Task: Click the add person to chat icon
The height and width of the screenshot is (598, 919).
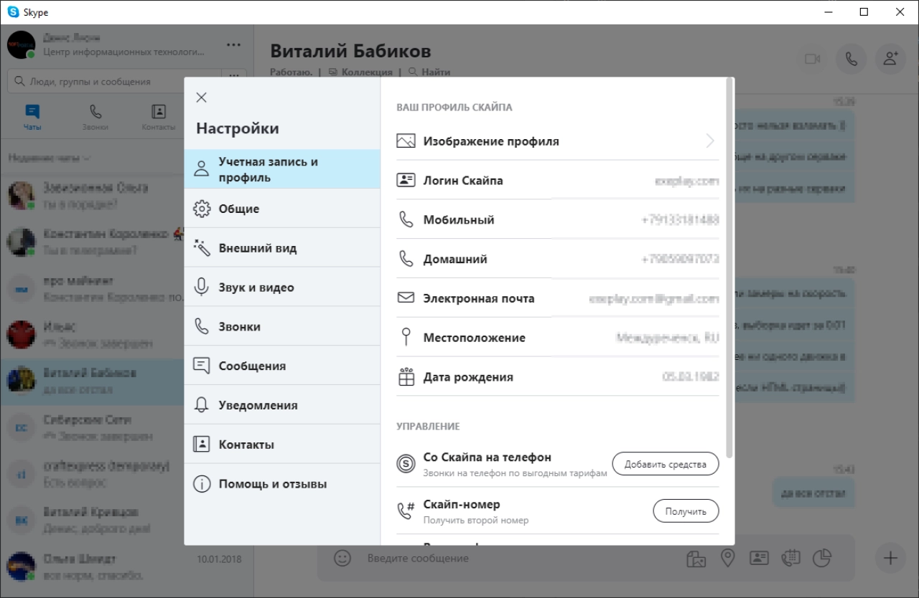Action: 891,59
